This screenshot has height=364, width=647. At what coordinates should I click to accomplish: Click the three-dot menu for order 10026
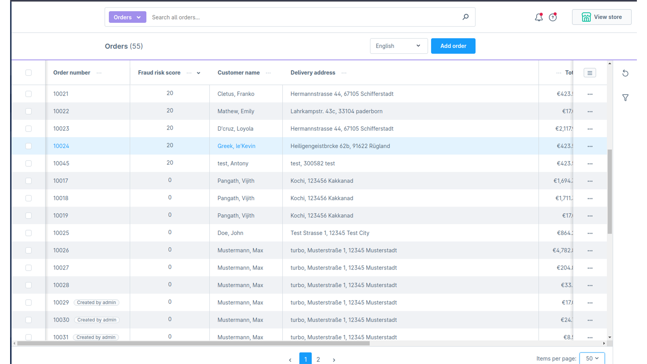click(590, 250)
